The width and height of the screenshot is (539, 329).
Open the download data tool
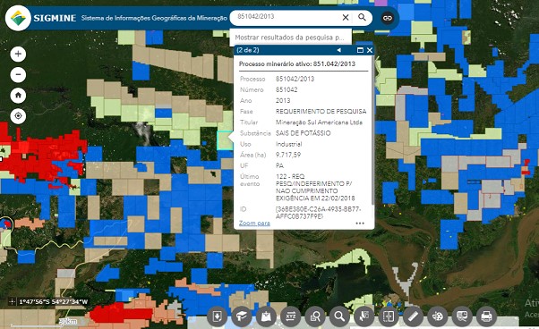point(217,316)
